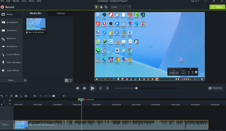Undo the last timeline action
The image size is (226, 131).
[2, 96]
